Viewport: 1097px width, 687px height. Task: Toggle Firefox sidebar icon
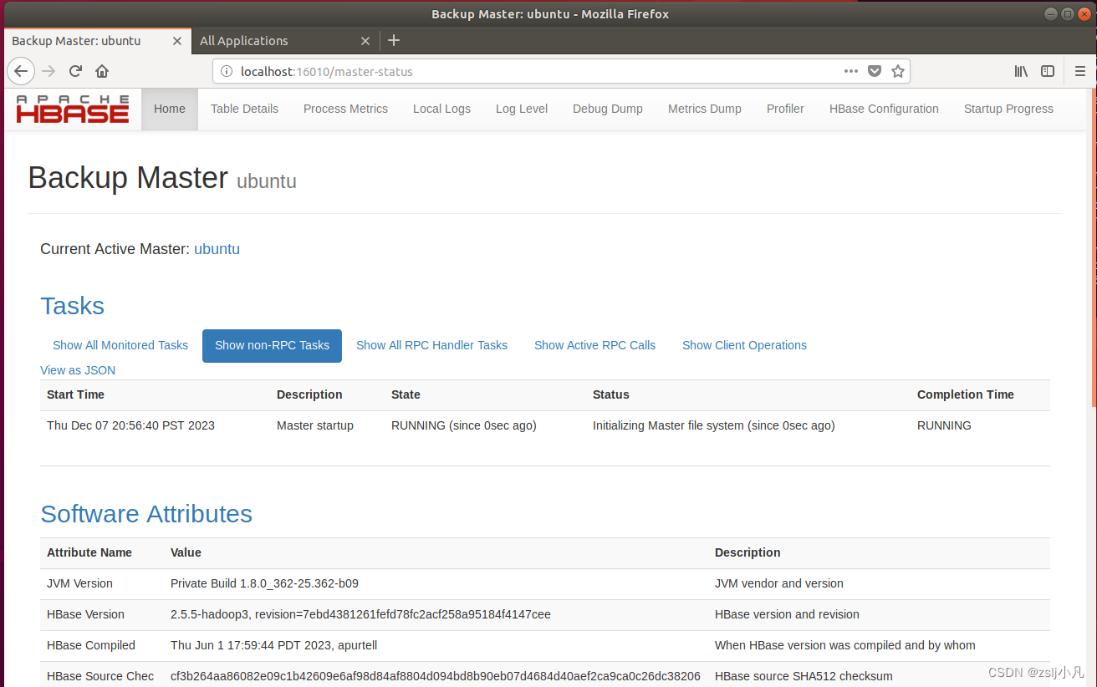[1048, 71]
